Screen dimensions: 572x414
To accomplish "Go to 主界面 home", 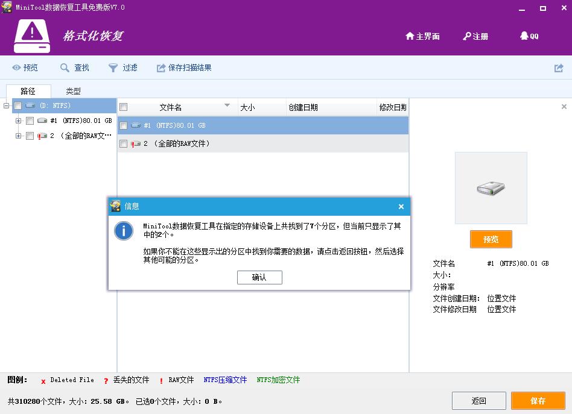I will click(x=422, y=36).
